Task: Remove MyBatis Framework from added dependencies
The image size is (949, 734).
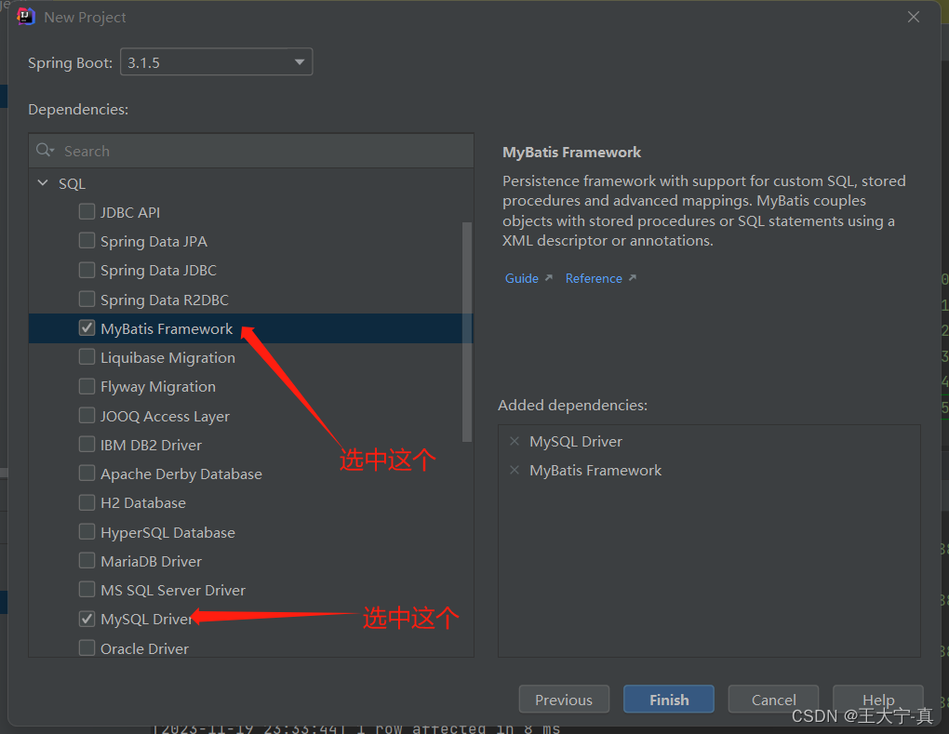Action: 515,470
